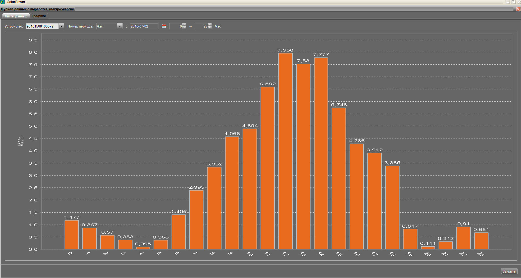Click the hour 7 bar labeled 2,395

196,220
